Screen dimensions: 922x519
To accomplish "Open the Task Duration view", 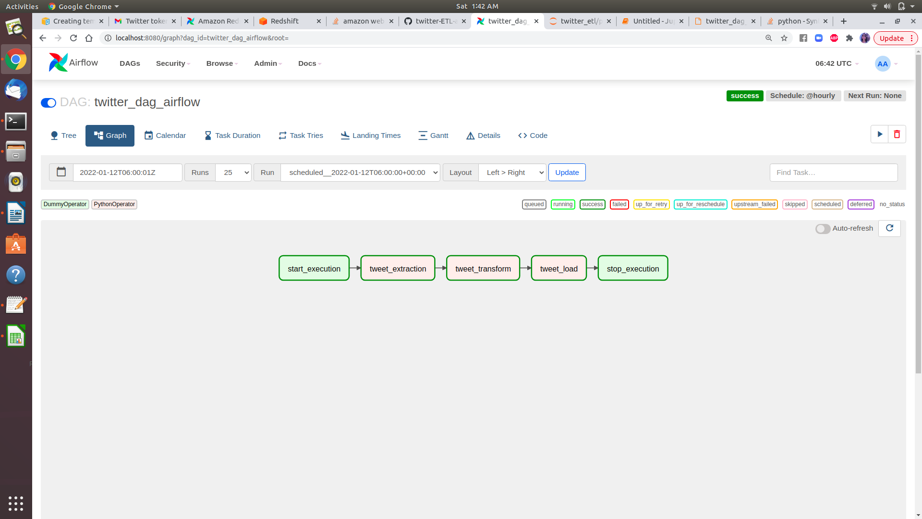I will 232,136.
